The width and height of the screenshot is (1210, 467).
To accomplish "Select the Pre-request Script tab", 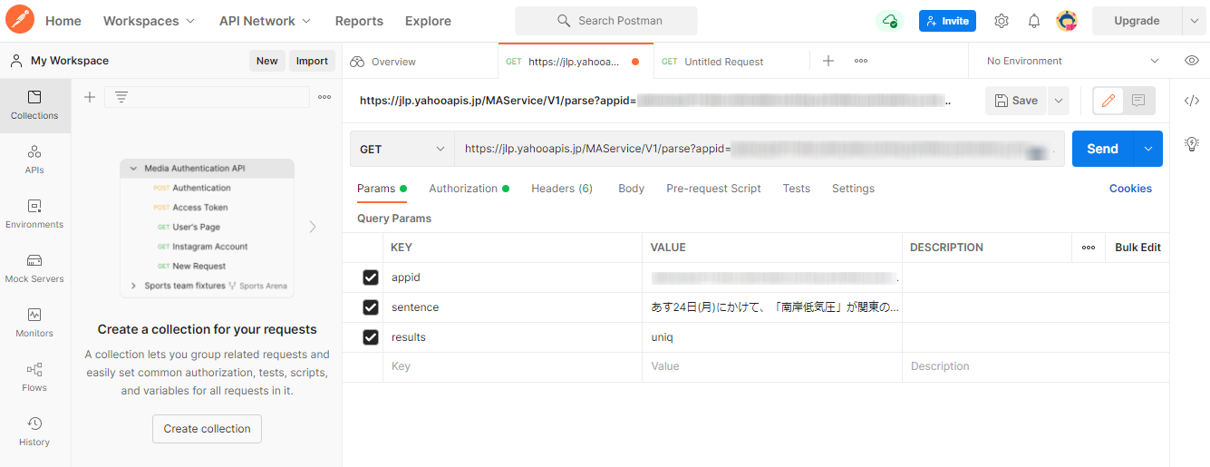I will tap(713, 189).
